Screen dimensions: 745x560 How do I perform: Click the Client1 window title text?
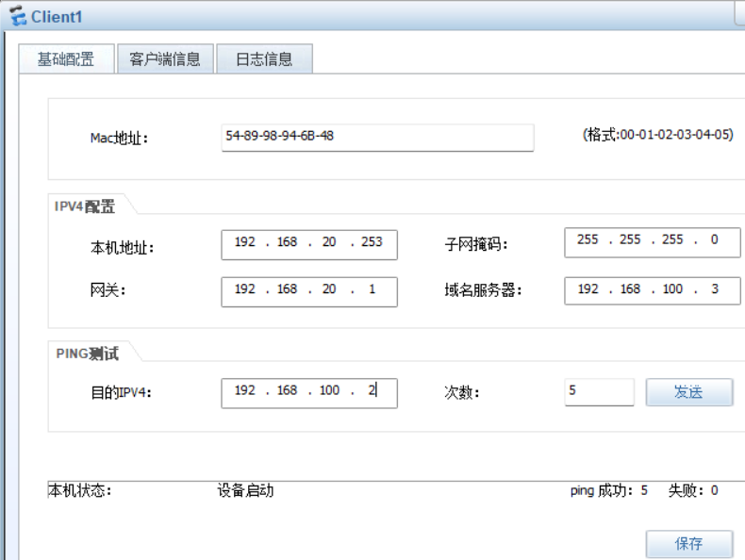[57, 17]
